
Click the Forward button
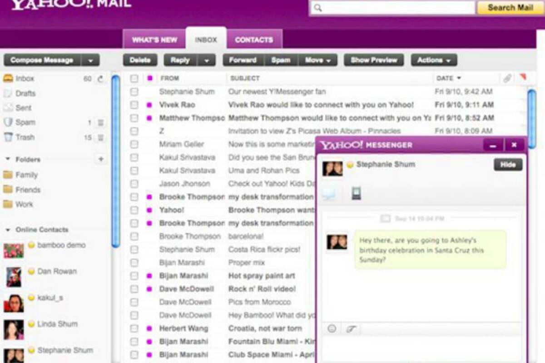tap(243, 60)
